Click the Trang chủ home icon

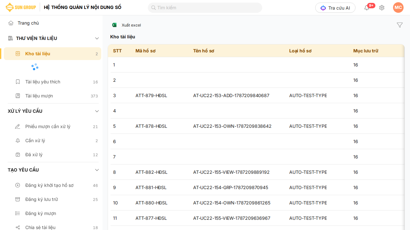(11, 23)
